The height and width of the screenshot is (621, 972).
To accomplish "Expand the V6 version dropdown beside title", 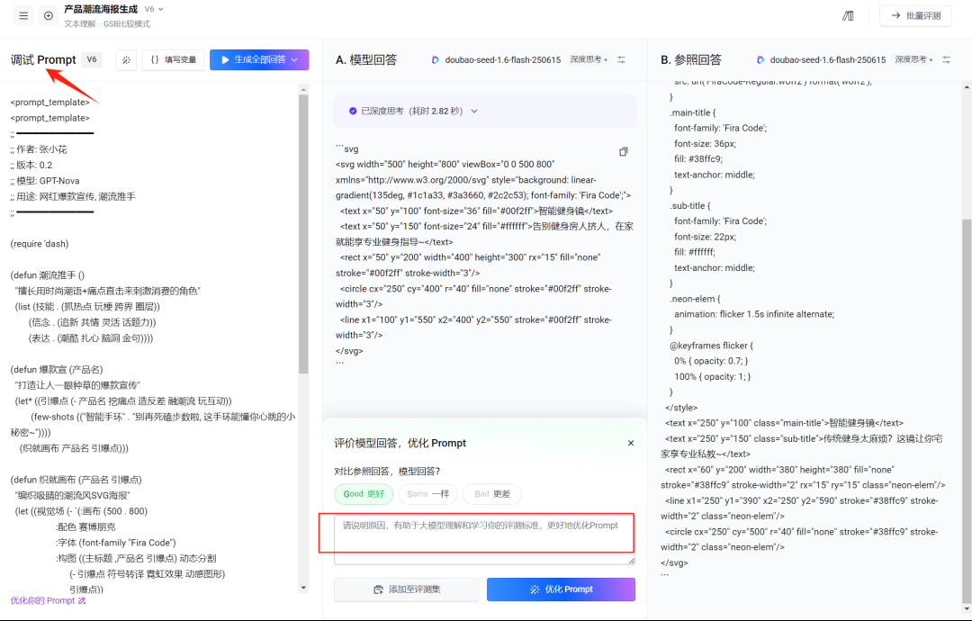I will [x=155, y=9].
